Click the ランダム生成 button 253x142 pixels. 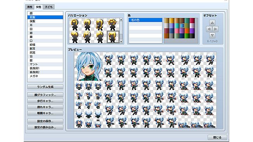(x=45, y=87)
